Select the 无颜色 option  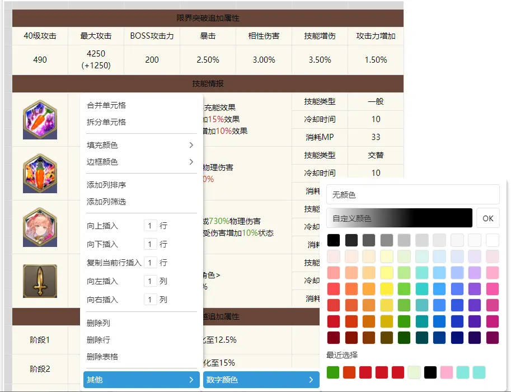pos(412,195)
